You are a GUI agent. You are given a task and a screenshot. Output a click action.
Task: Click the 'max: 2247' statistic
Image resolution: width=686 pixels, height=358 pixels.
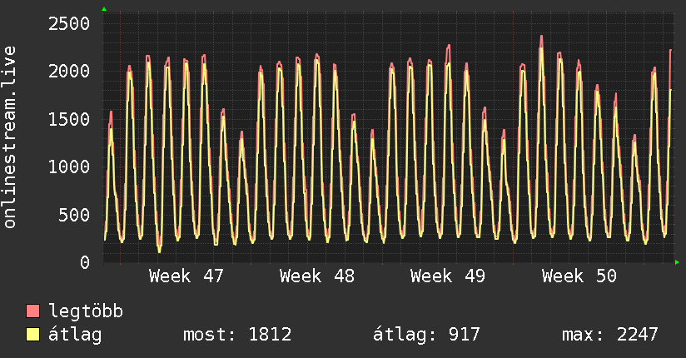tap(610, 335)
